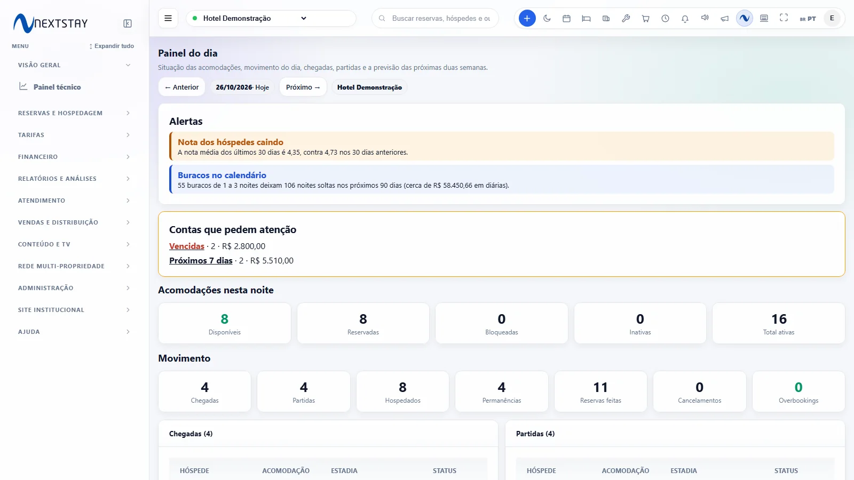The image size is (854, 480).
Task: Expand Vendas e Distribuição menu section
Action: [x=74, y=222]
